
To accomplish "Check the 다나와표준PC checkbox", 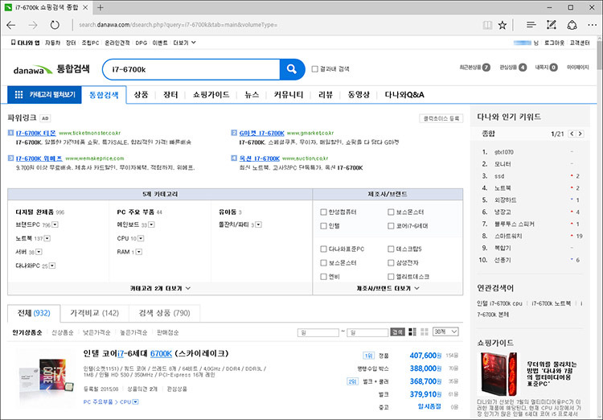I will (323, 249).
